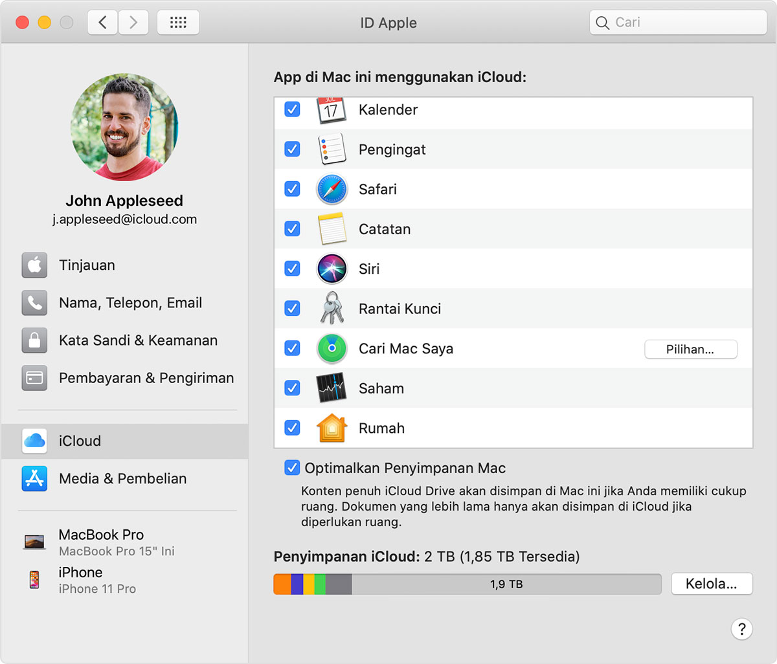Toggle the Saham checkbox

292,388
